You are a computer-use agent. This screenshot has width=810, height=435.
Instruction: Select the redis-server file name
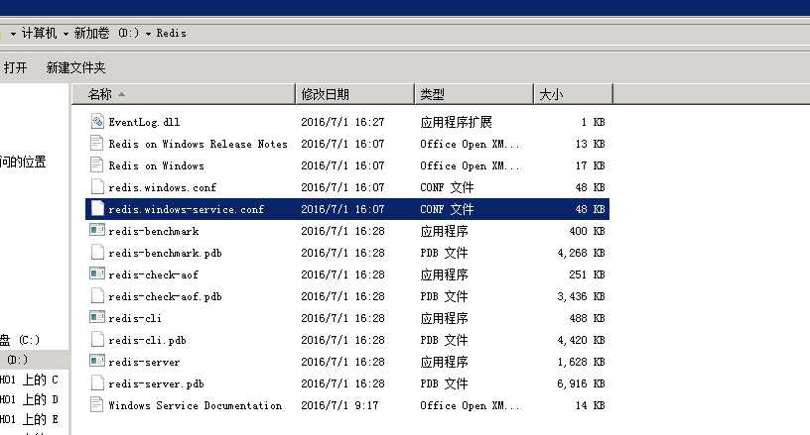click(x=144, y=362)
